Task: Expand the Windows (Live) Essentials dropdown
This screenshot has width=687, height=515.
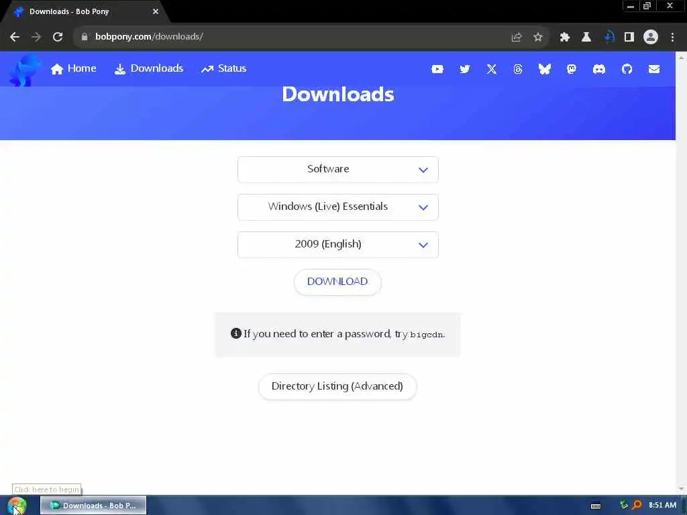Action: click(338, 207)
